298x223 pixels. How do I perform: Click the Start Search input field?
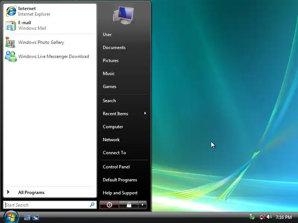click(x=50, y=205)
